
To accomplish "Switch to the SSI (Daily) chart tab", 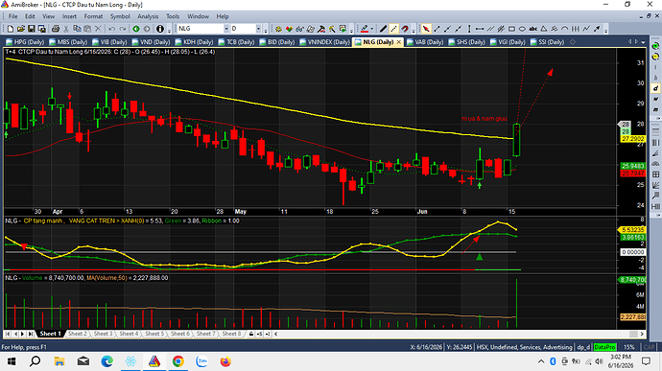I will click(547, 42).
